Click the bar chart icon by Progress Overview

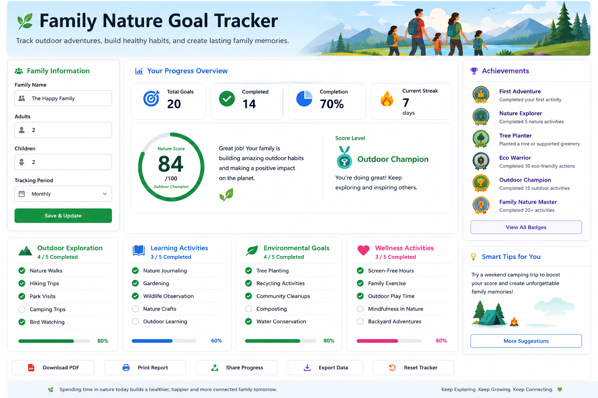pyautogui.click(x=139, y=71)
